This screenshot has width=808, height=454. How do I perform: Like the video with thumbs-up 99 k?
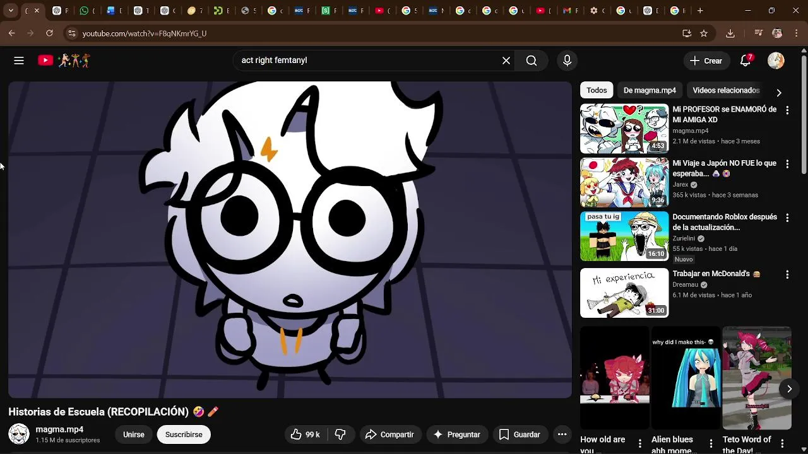coord(306,434)
